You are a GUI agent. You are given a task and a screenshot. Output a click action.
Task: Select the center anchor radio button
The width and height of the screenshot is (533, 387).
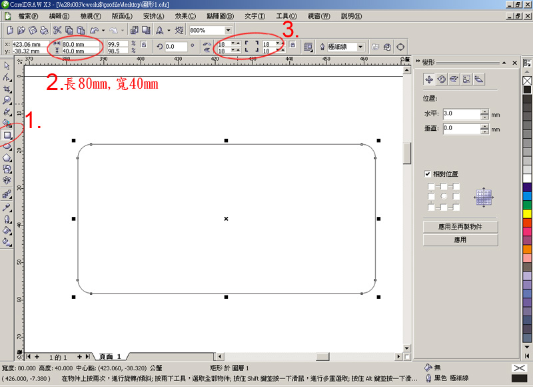(444, 196)
